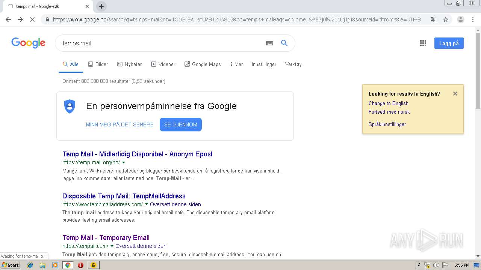The height and width of the screenshot is (270, 481).
Task: Open the Google apps grid
Action: (x=423, y=43)
